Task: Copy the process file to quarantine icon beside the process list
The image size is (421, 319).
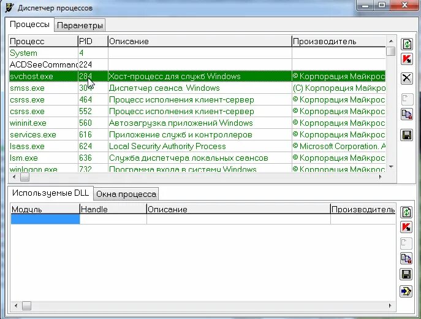Action: click(407, 115)
